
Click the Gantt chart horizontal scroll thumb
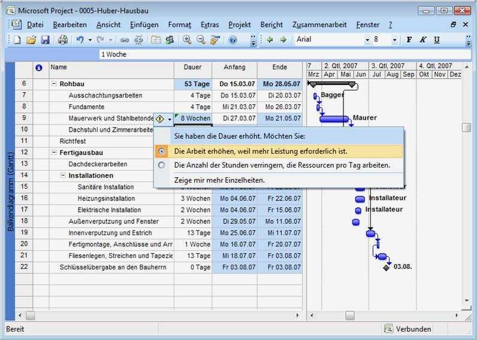tap(350, 315)
